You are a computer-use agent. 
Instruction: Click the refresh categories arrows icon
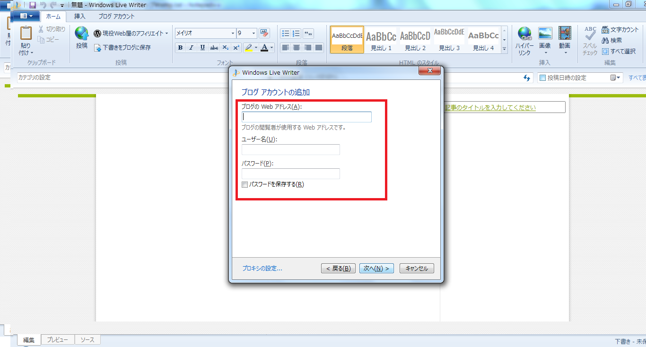pyautogui.click(x=527, y=78)
